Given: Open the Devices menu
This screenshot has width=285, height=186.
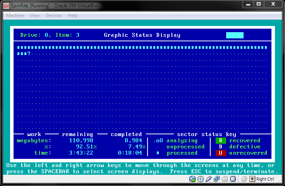Looking at the screenshot, I should click(53, 15).
